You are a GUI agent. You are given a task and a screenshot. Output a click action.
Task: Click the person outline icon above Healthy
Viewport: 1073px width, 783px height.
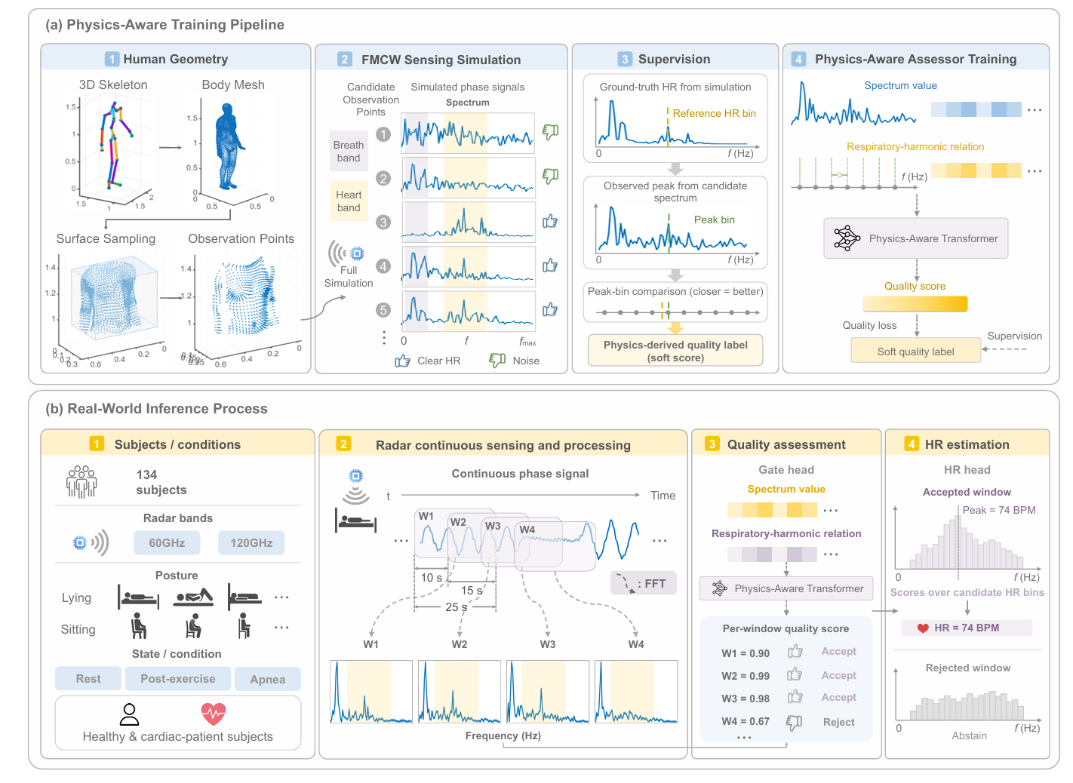[x=129, y=714]
